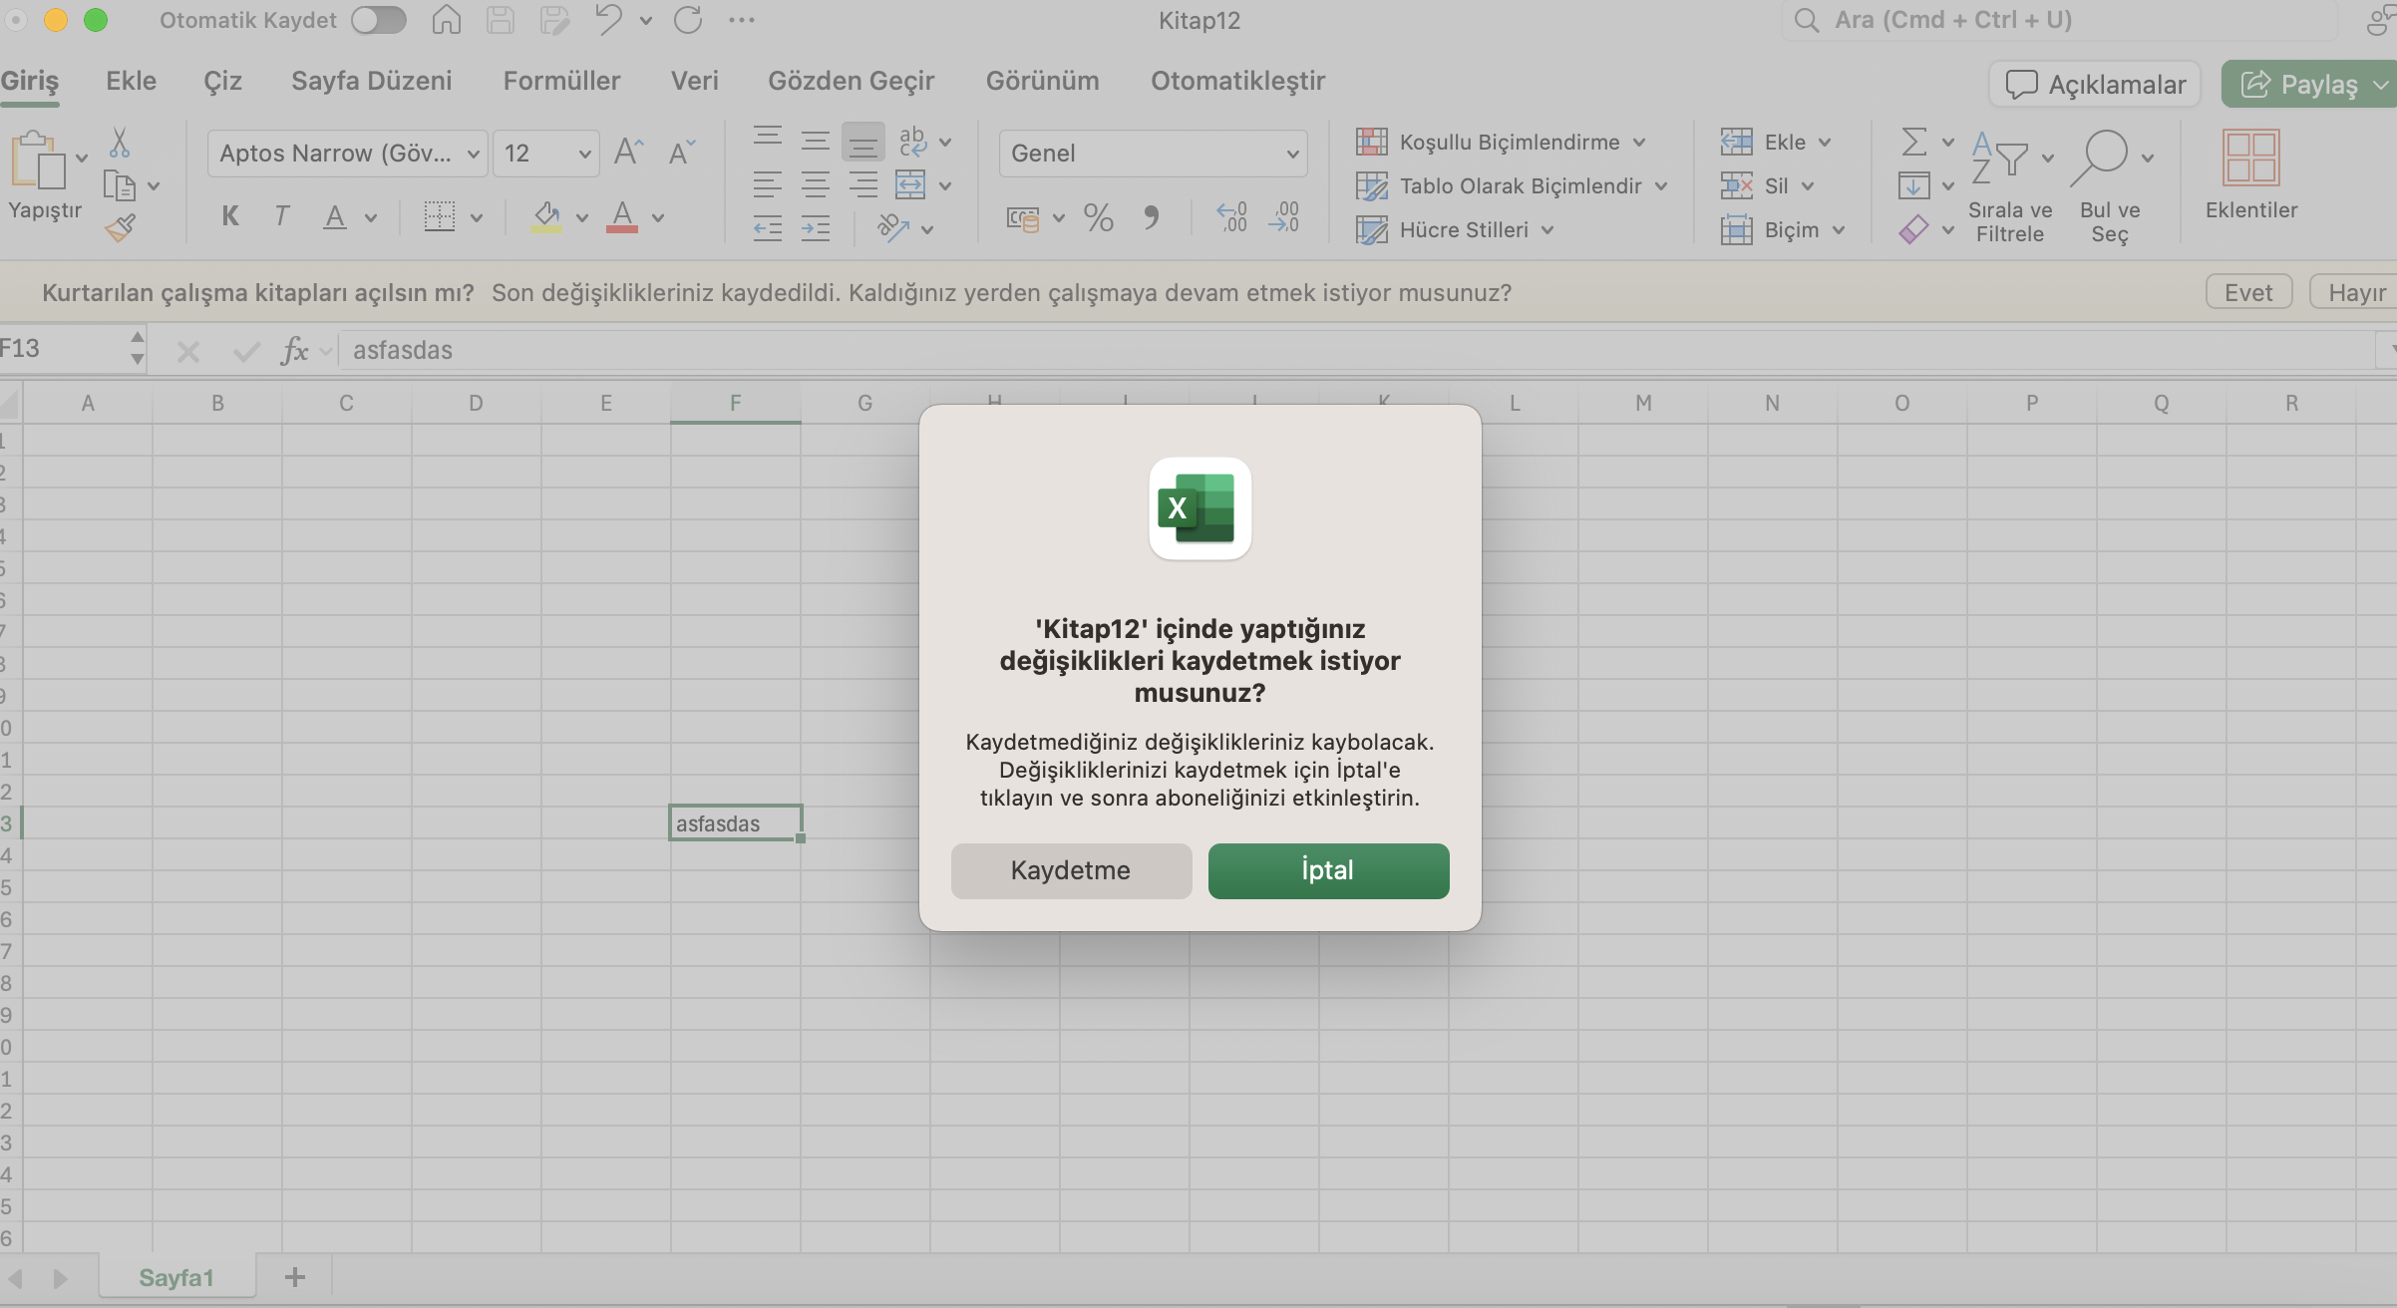Switch to the Veri tab
2397x1308 pixels.
tap(695, 81)
